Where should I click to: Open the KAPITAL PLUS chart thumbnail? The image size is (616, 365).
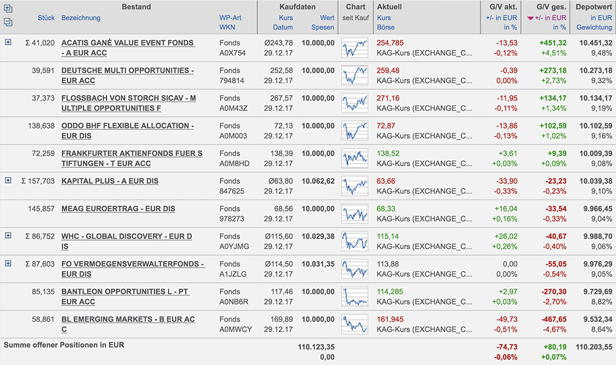pos(355,186)
